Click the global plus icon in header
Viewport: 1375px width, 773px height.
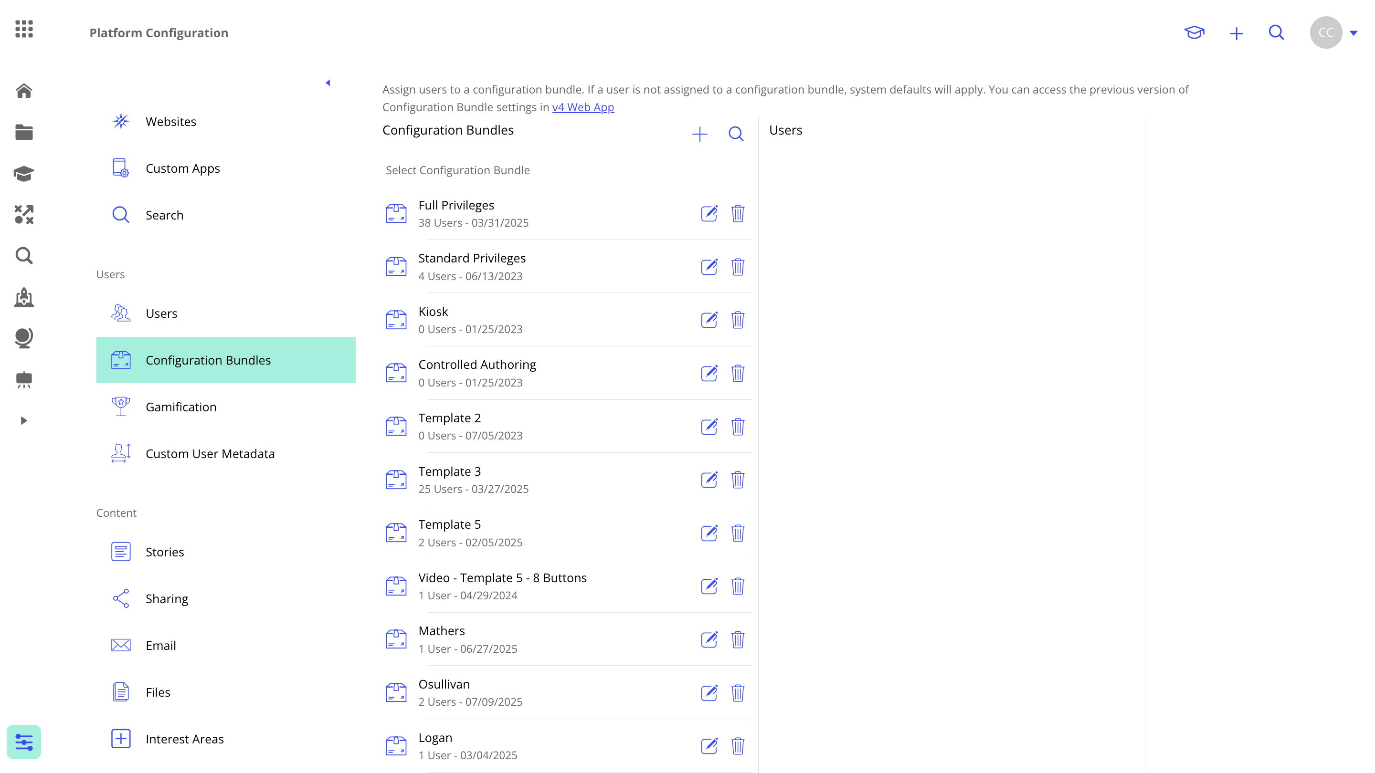point(1236,33)
